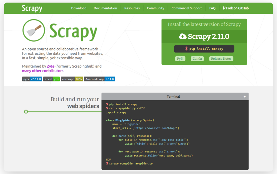The height and width of the screenshot is (174, 277).
Task: Click the round spatula Scrapy logo
Action: (x=34, y=30)
